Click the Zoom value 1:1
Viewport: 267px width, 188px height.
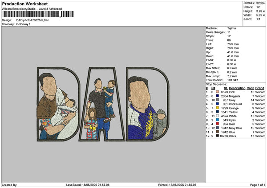point(258,19)
